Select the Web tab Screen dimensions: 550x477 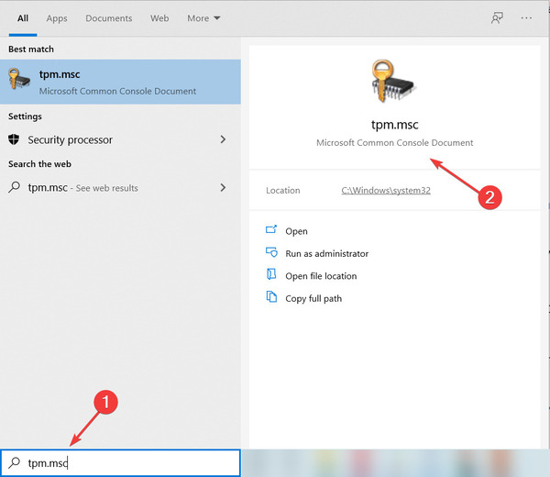159,18
